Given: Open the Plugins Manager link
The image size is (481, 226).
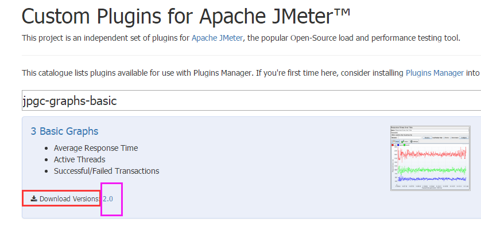Looking at the screenshot, I should (435, 73).
